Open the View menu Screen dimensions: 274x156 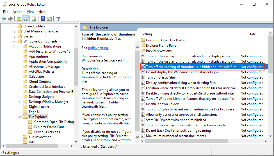30,12
